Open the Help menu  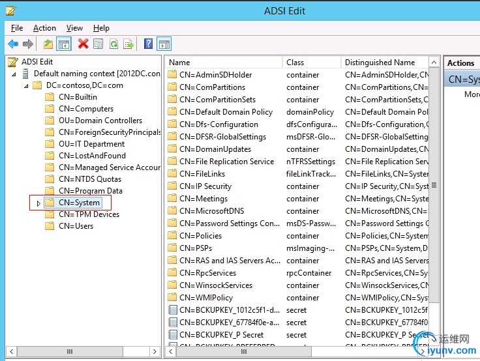[101, 28]
